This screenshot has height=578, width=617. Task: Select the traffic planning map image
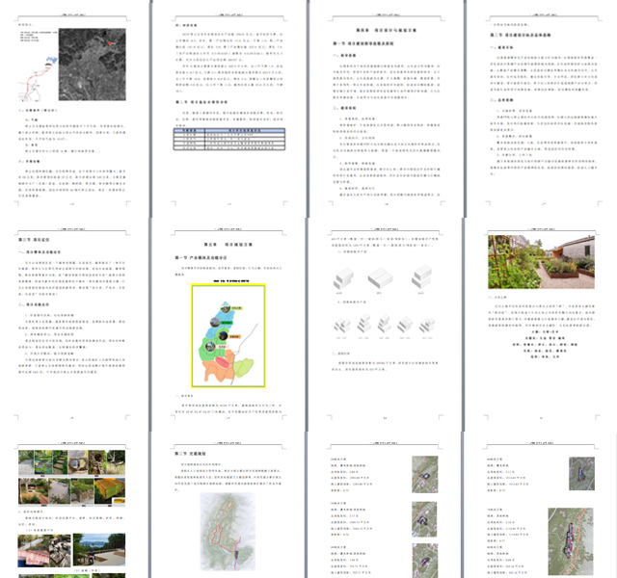click(228, 532)
